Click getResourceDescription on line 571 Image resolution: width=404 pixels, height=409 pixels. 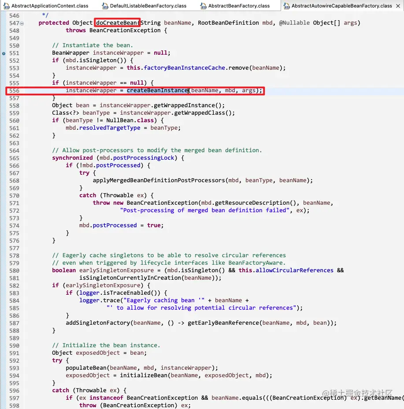pyautogui.click(x=252, y=203)
